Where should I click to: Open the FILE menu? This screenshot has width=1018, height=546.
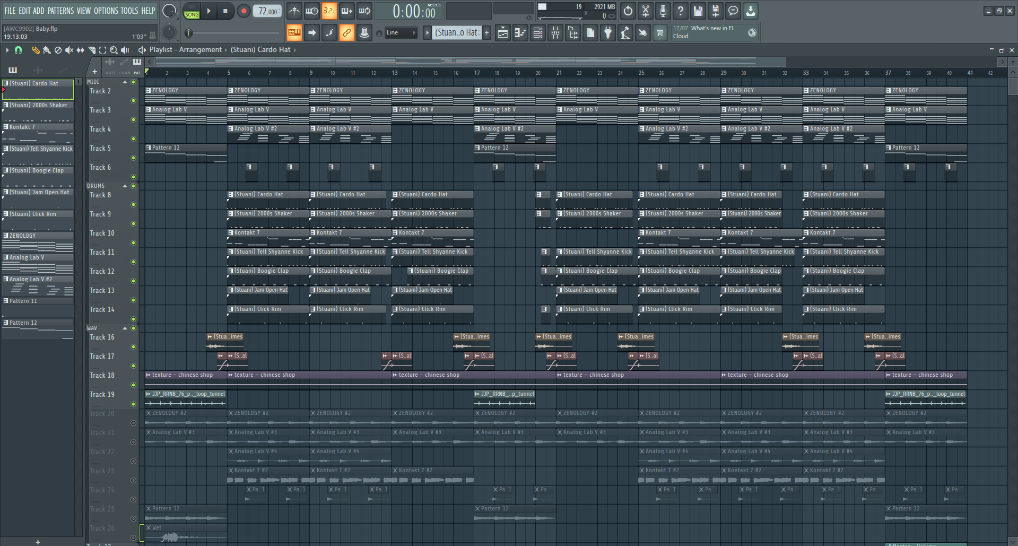pos(10,11)
